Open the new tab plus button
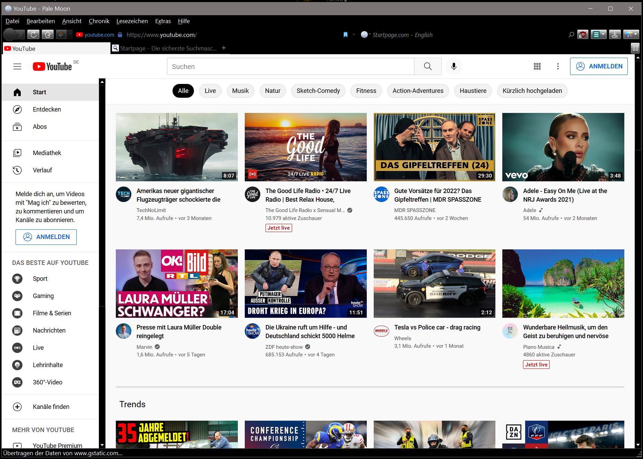This screenshot has width=643, height=459. 224,48
